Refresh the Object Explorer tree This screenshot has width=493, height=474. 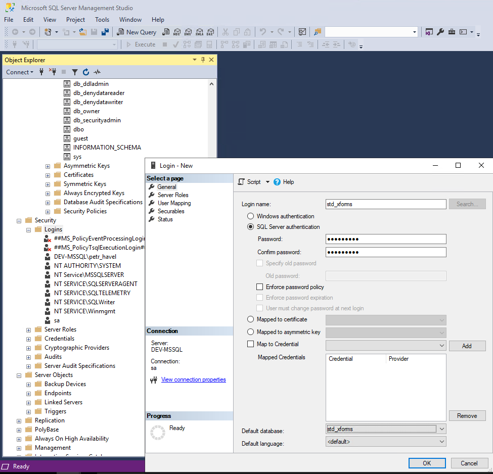coord(85,72)
